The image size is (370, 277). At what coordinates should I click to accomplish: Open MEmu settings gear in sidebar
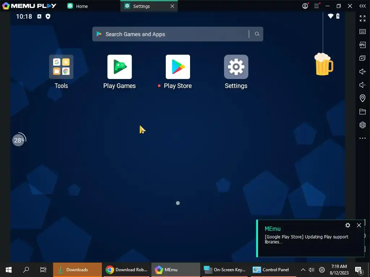click(x=362, y=125)
